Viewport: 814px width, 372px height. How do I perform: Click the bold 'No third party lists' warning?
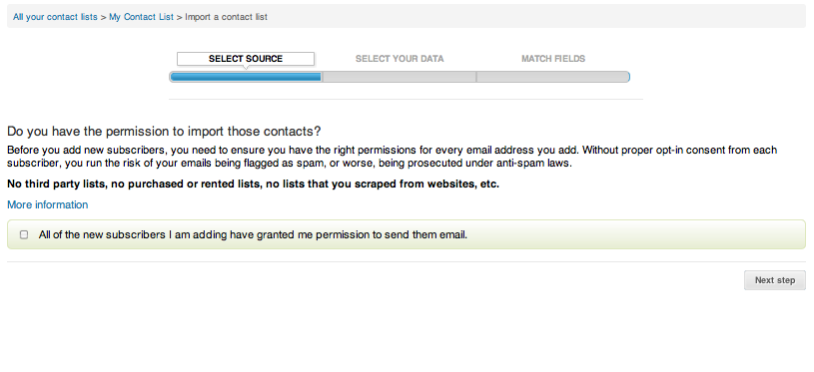[253, 184]
